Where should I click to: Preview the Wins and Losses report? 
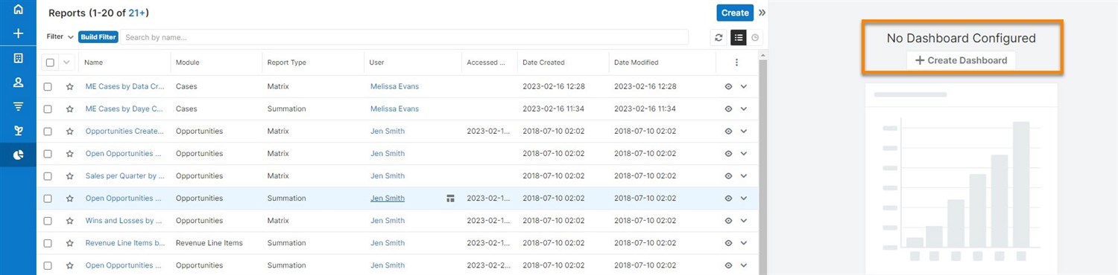pos(728,221)
